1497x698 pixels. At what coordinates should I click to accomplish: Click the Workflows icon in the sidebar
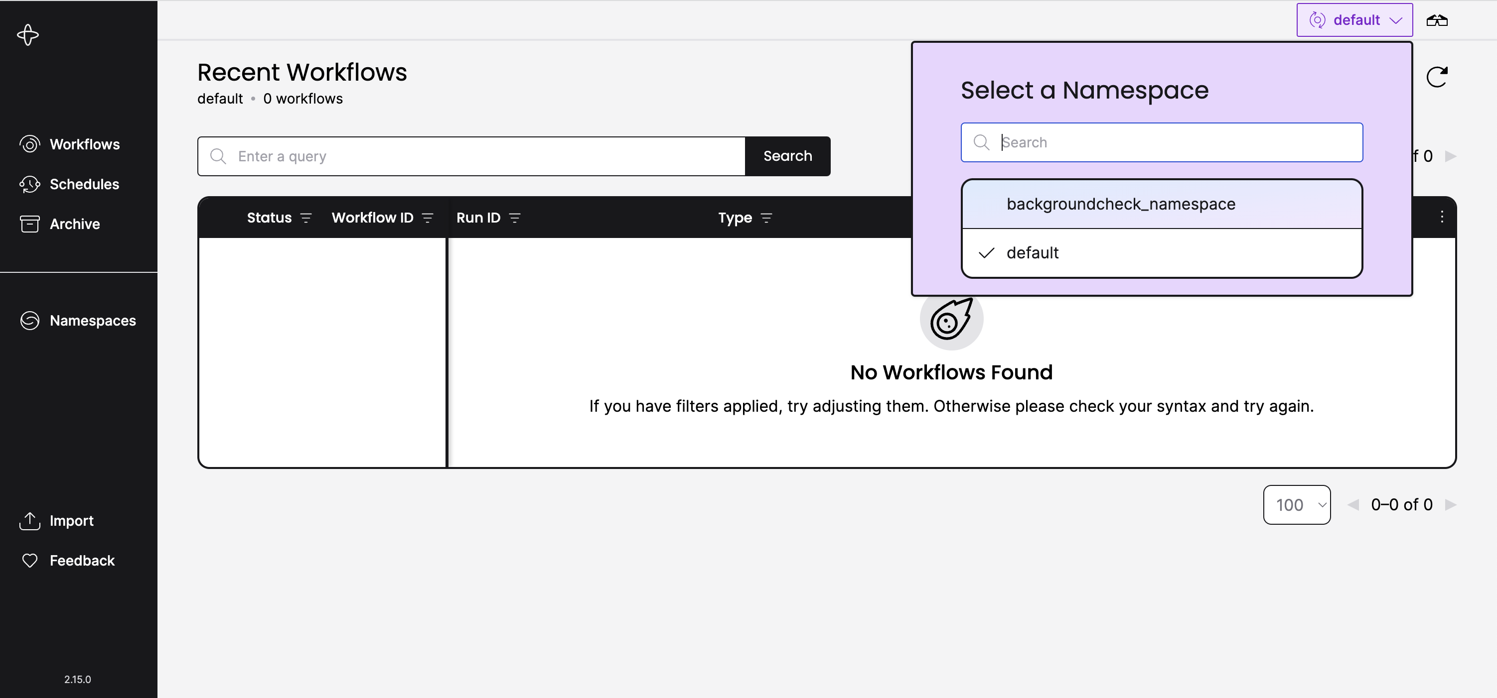point(29,144)
